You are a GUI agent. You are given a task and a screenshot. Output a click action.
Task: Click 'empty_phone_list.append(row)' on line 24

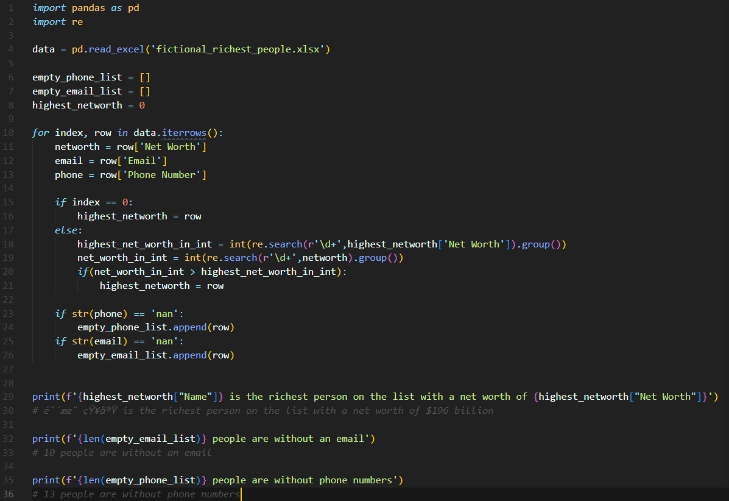pyautogui.click(x=156, y=327)
